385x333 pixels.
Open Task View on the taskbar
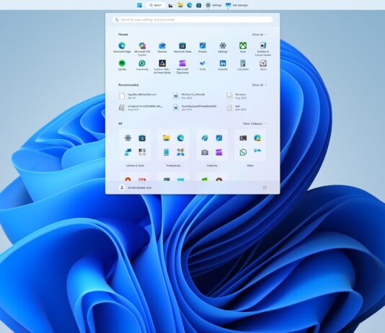[x=171, y=5]
